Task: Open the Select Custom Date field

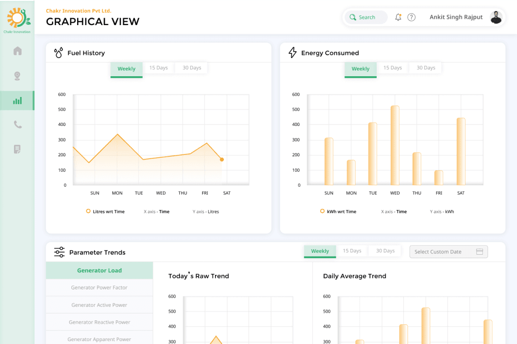Action: pyautogui.click(x=449, y=252)
